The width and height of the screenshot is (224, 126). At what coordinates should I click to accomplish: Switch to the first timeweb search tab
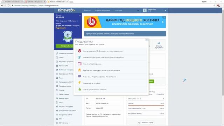[12, 2]
